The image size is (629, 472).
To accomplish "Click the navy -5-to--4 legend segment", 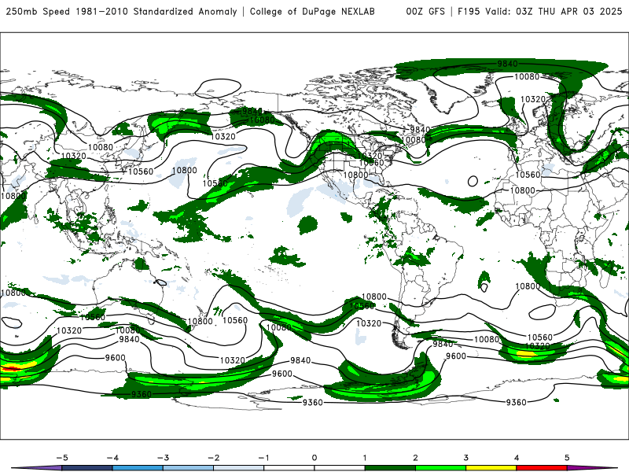I will [x=87, y=468].
